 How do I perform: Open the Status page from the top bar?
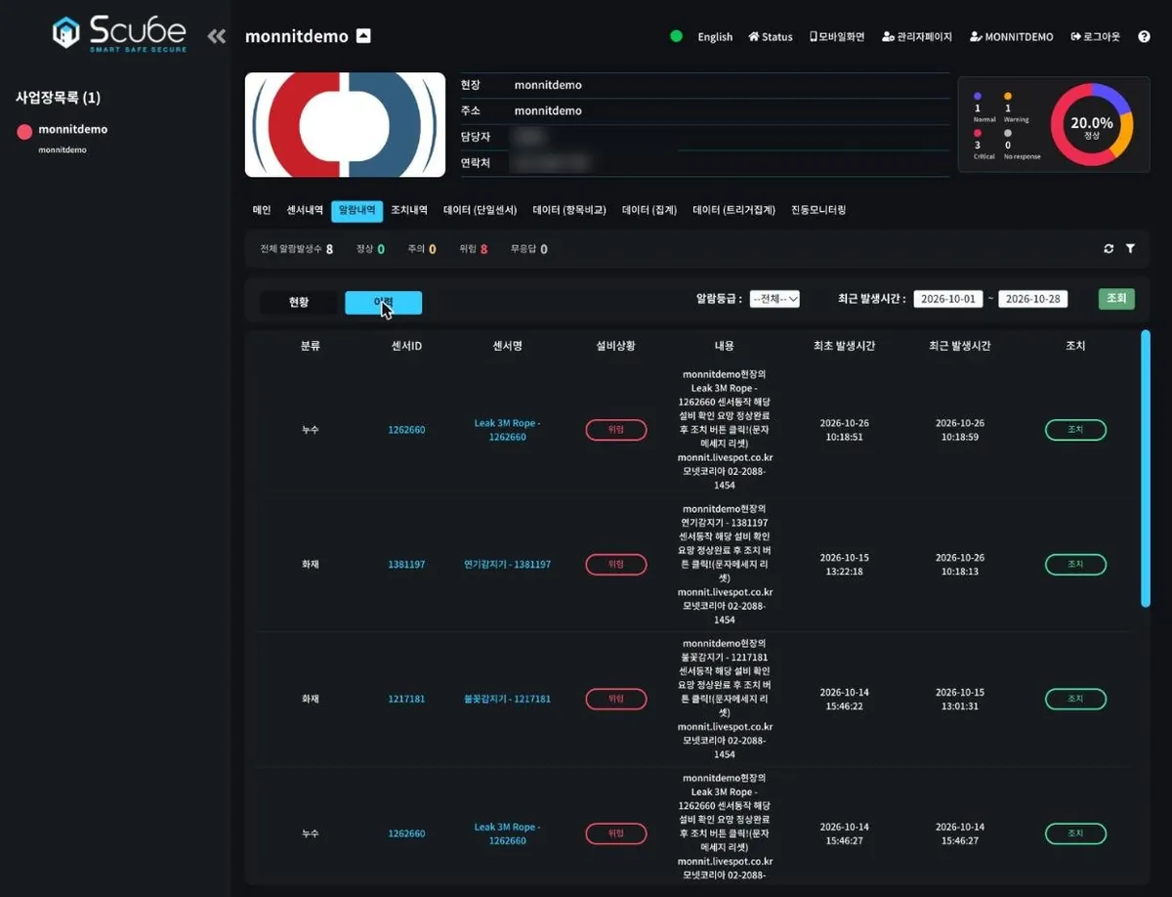point(771,37)
